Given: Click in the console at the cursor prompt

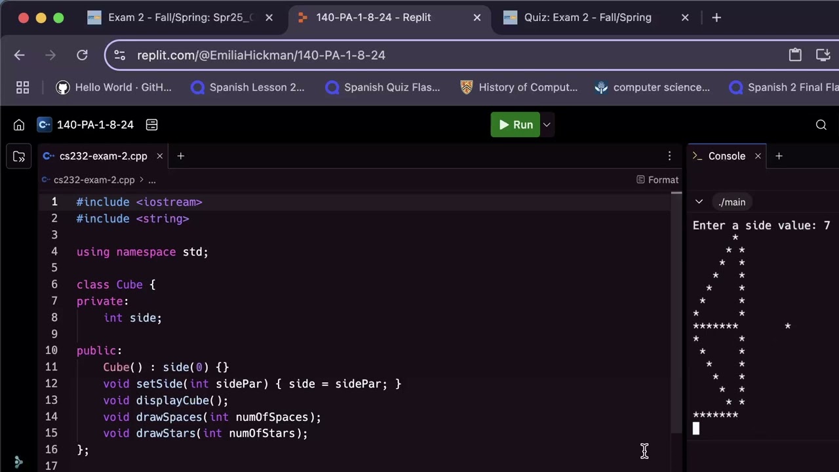Looking at the screenshot, I should pyautogui.click(x=696, y=429).
